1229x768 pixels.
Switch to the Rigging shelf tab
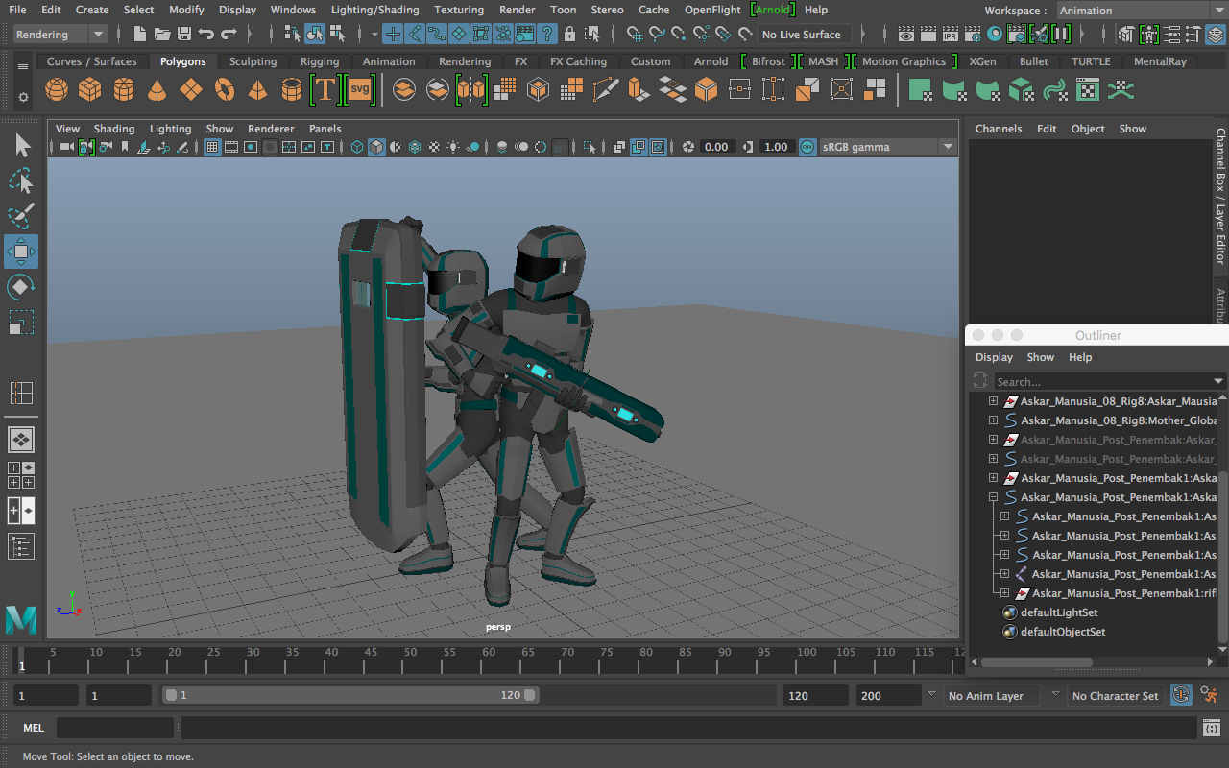pyautogui.click(x=320, y=61)
